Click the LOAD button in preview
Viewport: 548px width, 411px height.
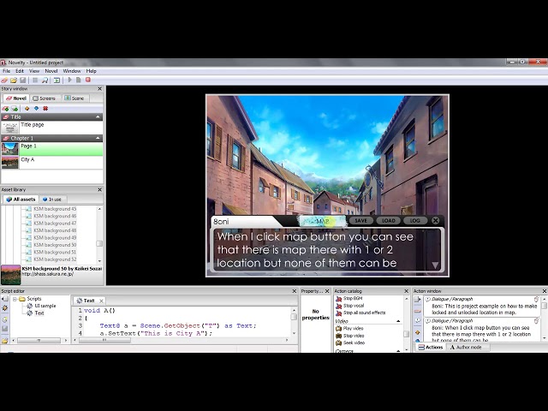[x=388, y=221]
